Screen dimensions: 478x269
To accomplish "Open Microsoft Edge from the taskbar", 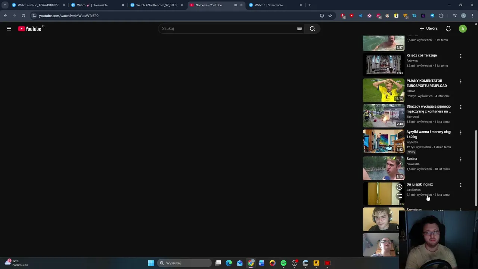I will pos(229,263).
